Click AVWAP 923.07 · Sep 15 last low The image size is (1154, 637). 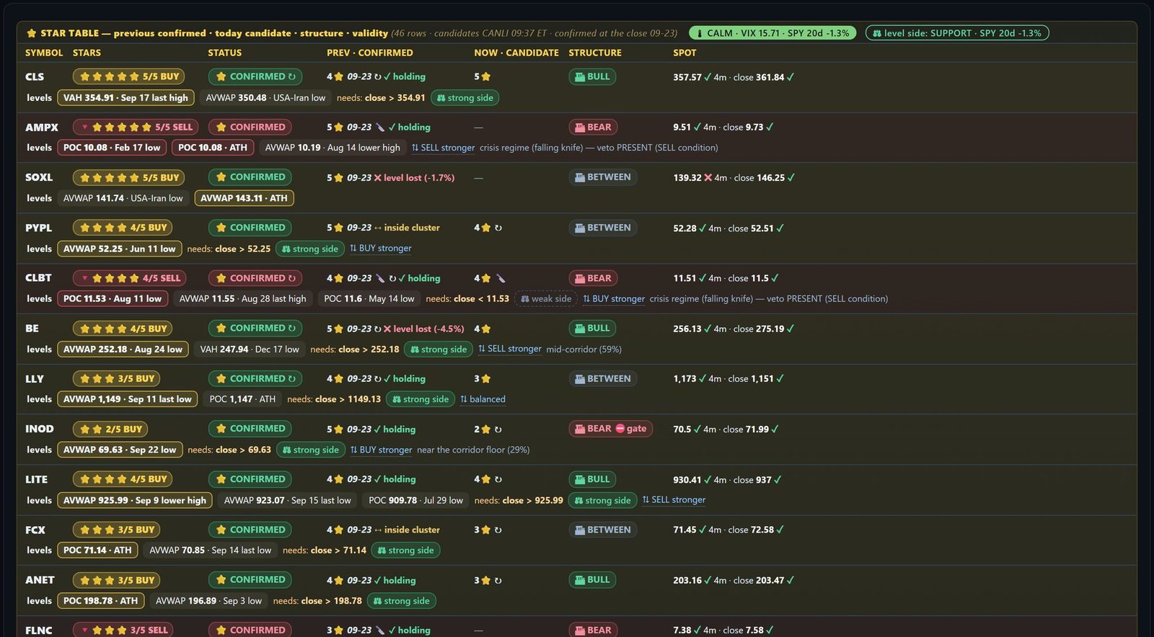[x=287, y=500]
